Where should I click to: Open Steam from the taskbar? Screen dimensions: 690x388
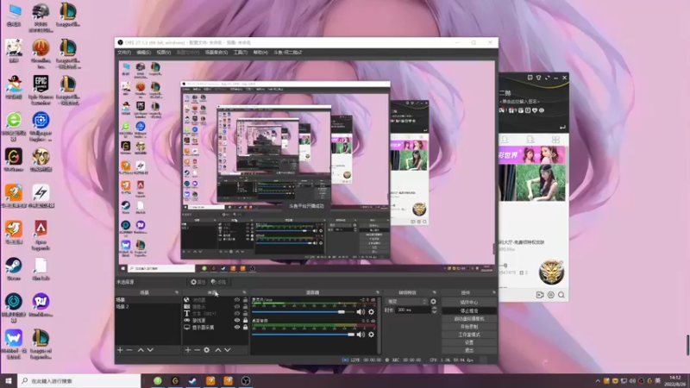point(192,381)
